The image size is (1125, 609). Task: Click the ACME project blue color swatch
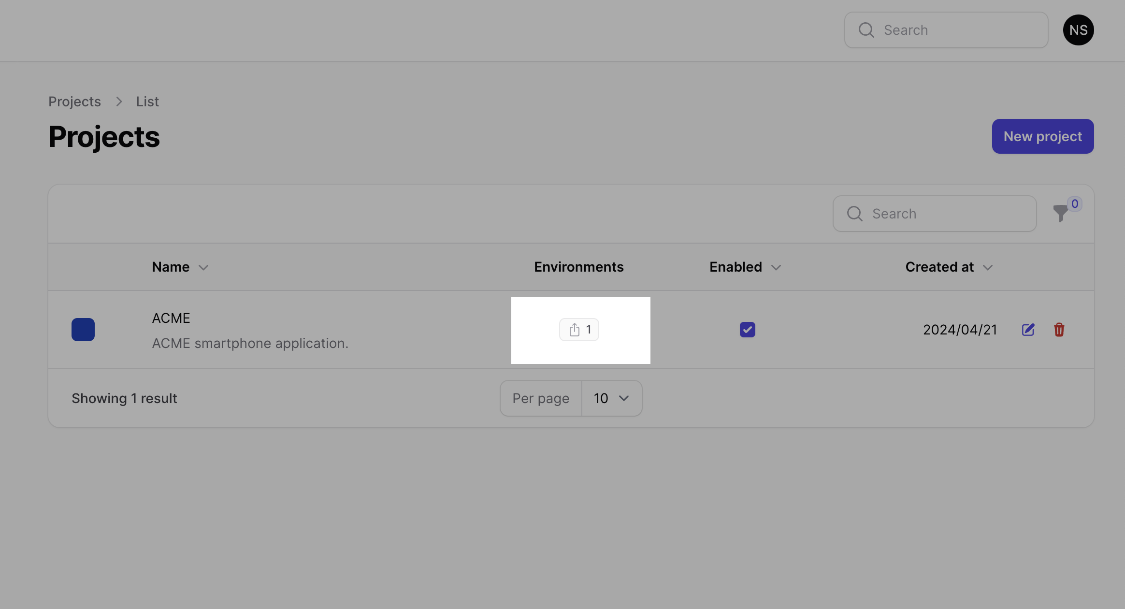(83, 329)
